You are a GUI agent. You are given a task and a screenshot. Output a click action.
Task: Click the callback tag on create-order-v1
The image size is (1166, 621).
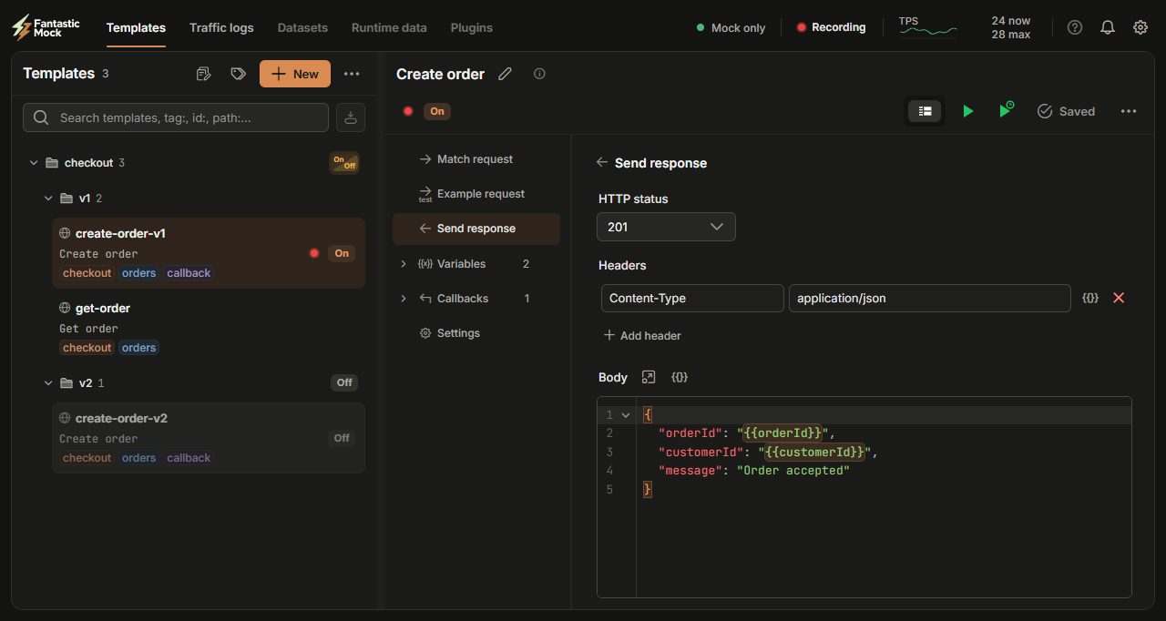(x=189, y=273)
